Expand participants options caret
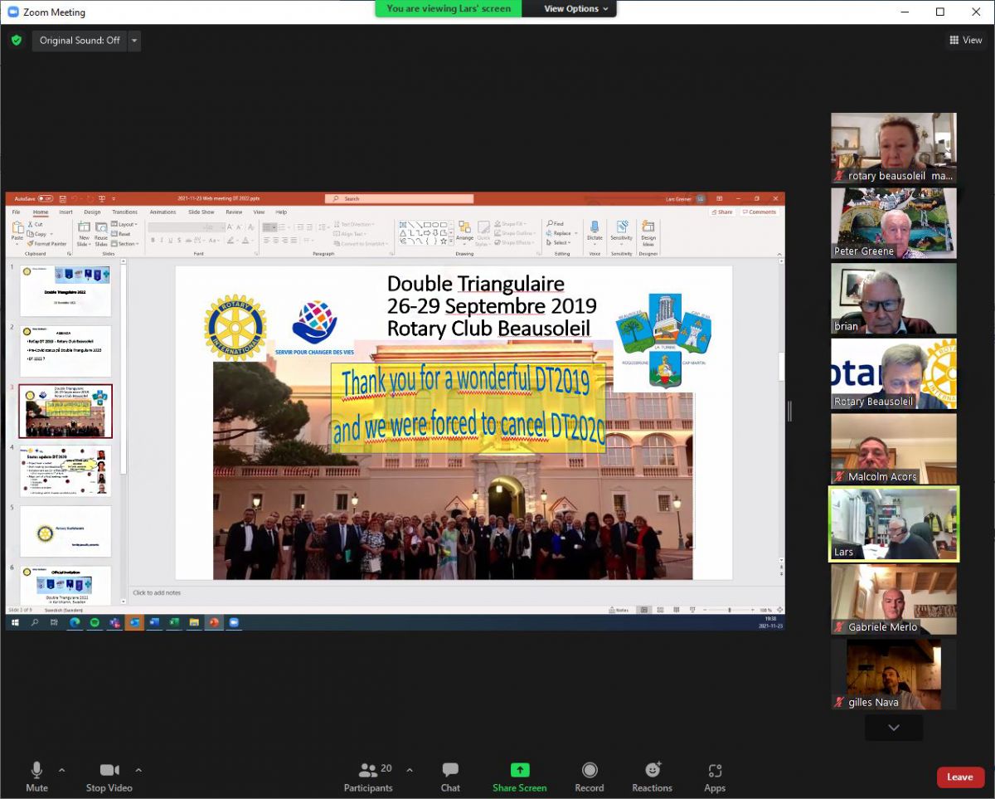 410,770
